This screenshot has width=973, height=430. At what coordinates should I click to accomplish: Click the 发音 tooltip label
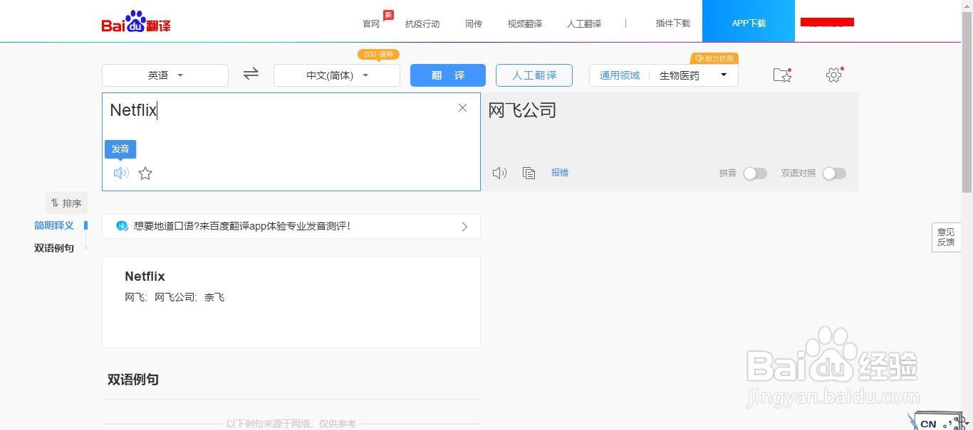(x=120, y=149)
